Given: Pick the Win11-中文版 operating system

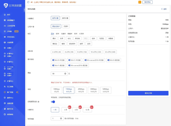Looking at the screenshot, I should (x=74, y=60).
